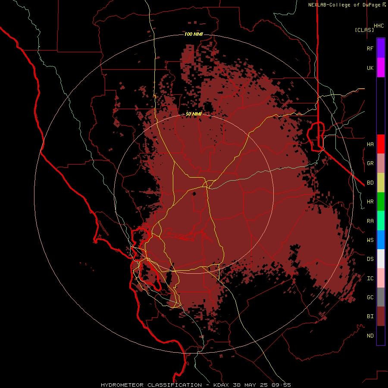This screenshot has height=388, width=388.
Task: Click the black radar site dot
Action: [194, 194]
